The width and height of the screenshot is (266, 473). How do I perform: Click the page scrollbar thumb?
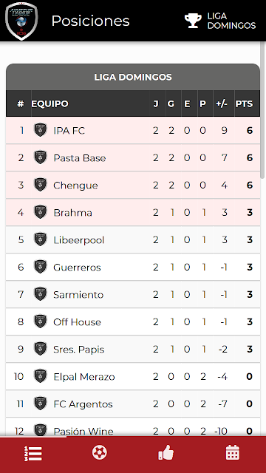coord(263,110)
